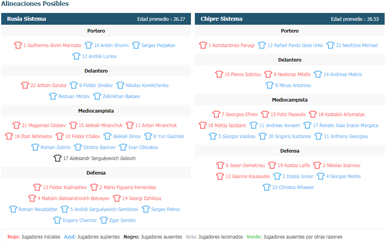Click the Alineaciones Posibles title
The height and width of the screenshot is (244, 385).
coord(35,4)
